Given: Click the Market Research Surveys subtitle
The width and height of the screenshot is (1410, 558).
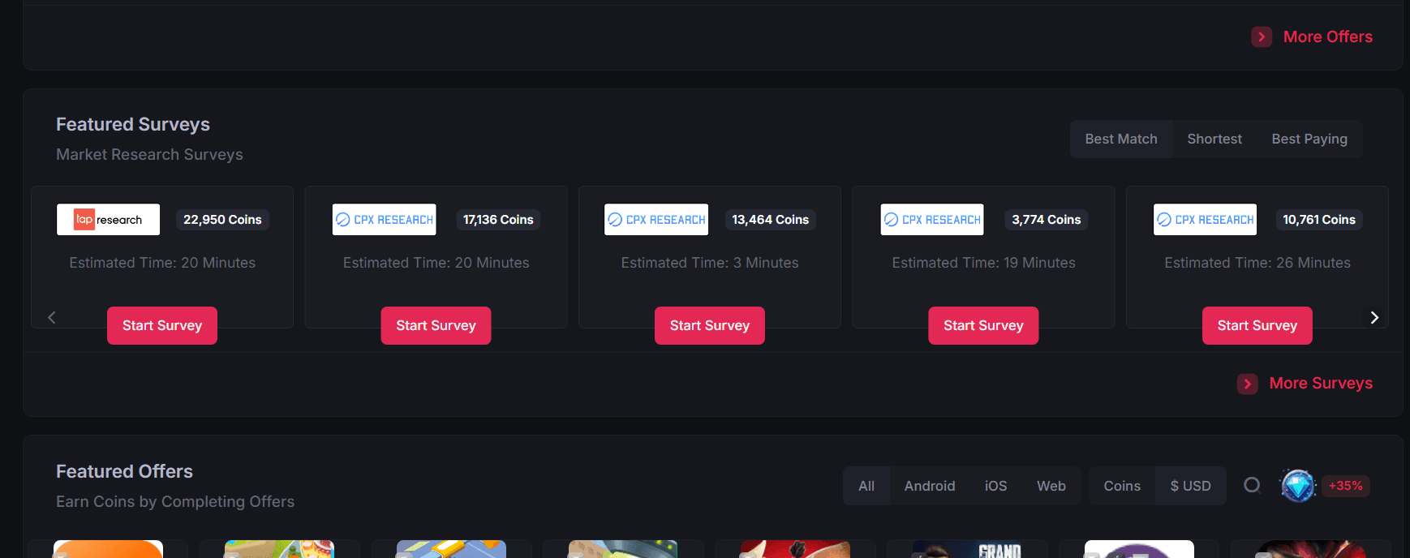Looking at the screenshot, I should (x=149, y=155).
